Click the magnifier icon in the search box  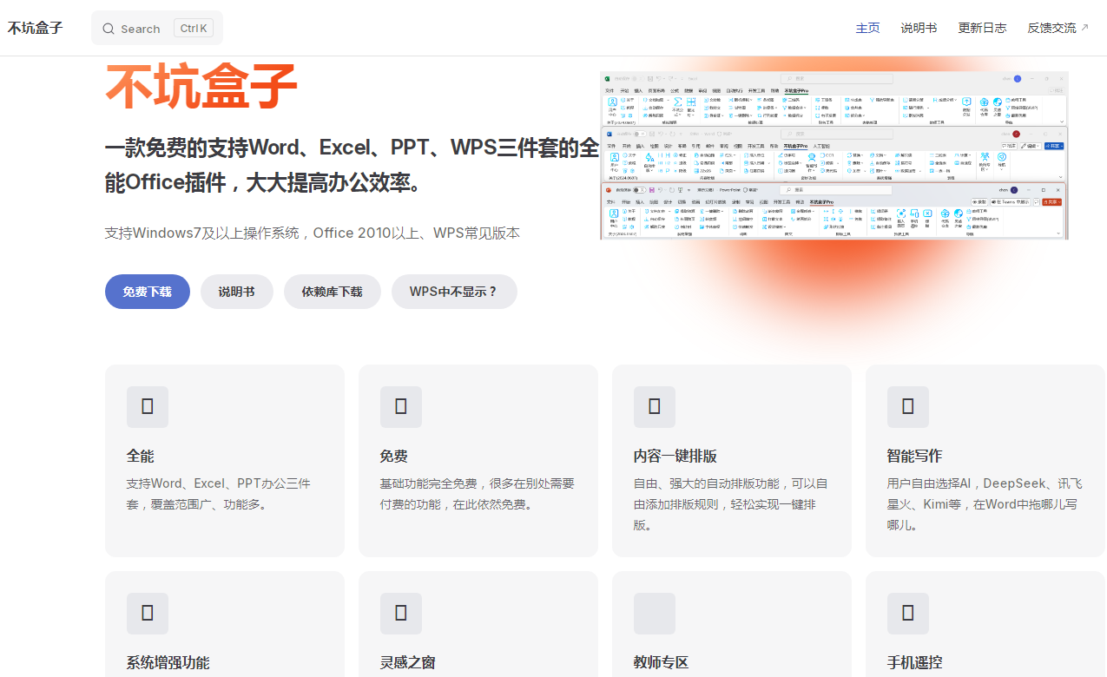(109, 29)
